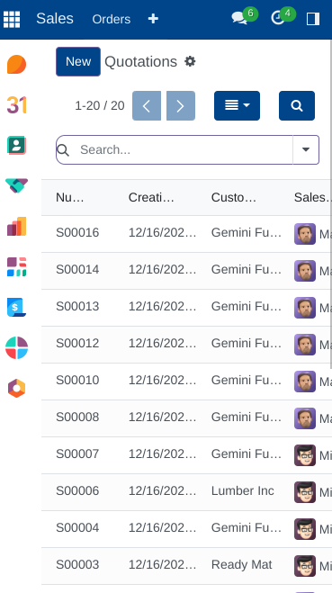The height and width of the screenshot is (593, 332).
Task: Open the Calendar app icon showing 31
Action: (16, 104)
